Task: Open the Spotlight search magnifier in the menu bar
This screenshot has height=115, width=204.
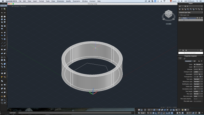Action: coord(197,1)
